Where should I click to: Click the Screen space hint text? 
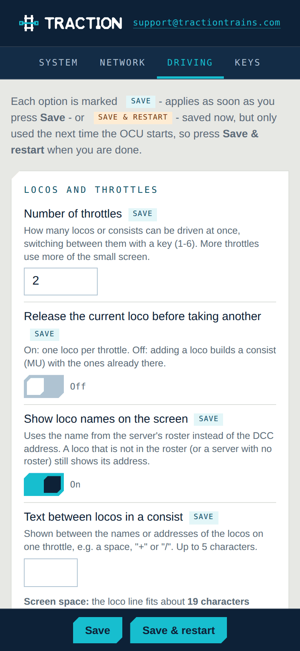pyautogui.click(x=137, y=602)
